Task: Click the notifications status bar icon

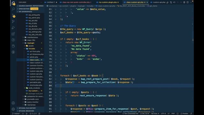Action: pos(191,114)
